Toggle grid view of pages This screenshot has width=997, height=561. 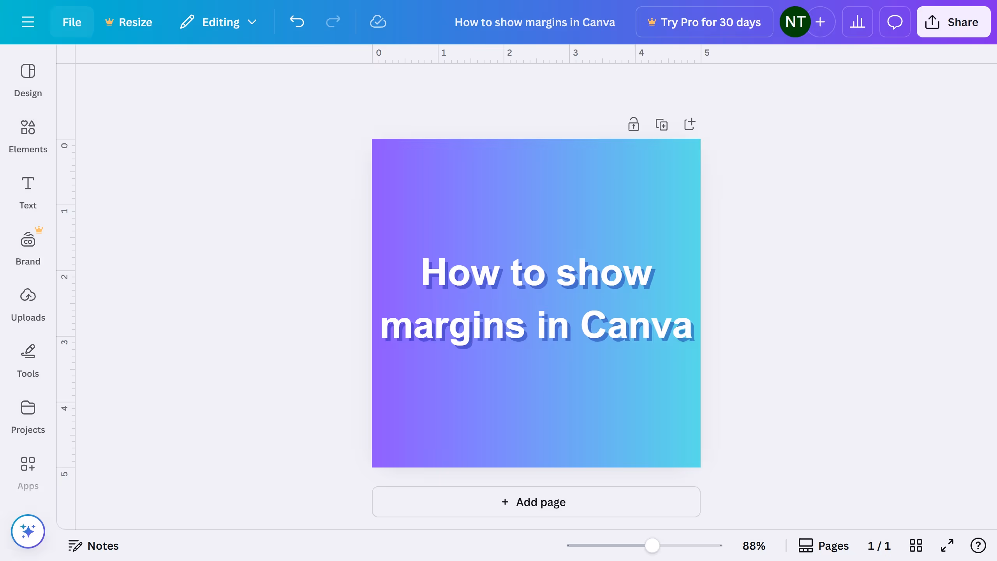pos(916,545)
